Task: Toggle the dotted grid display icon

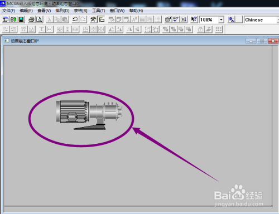Action: [158, 20]
